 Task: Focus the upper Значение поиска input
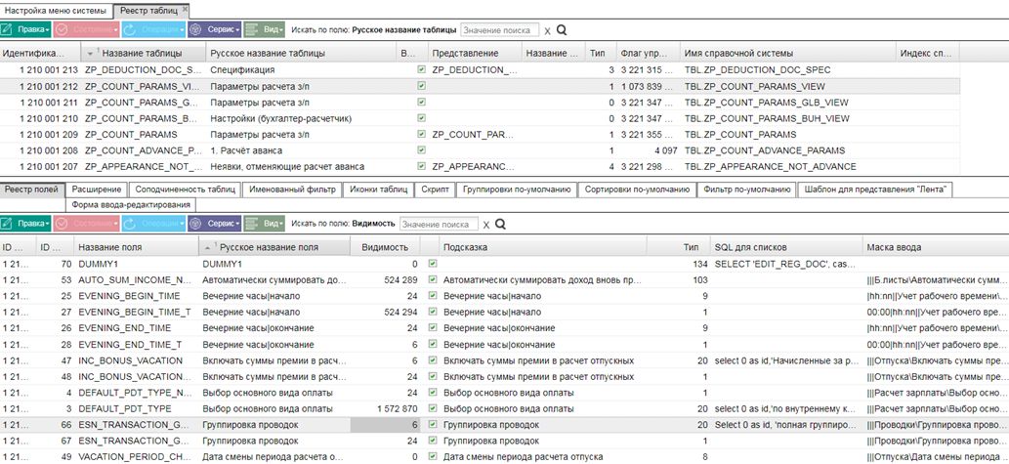(499, 30)
